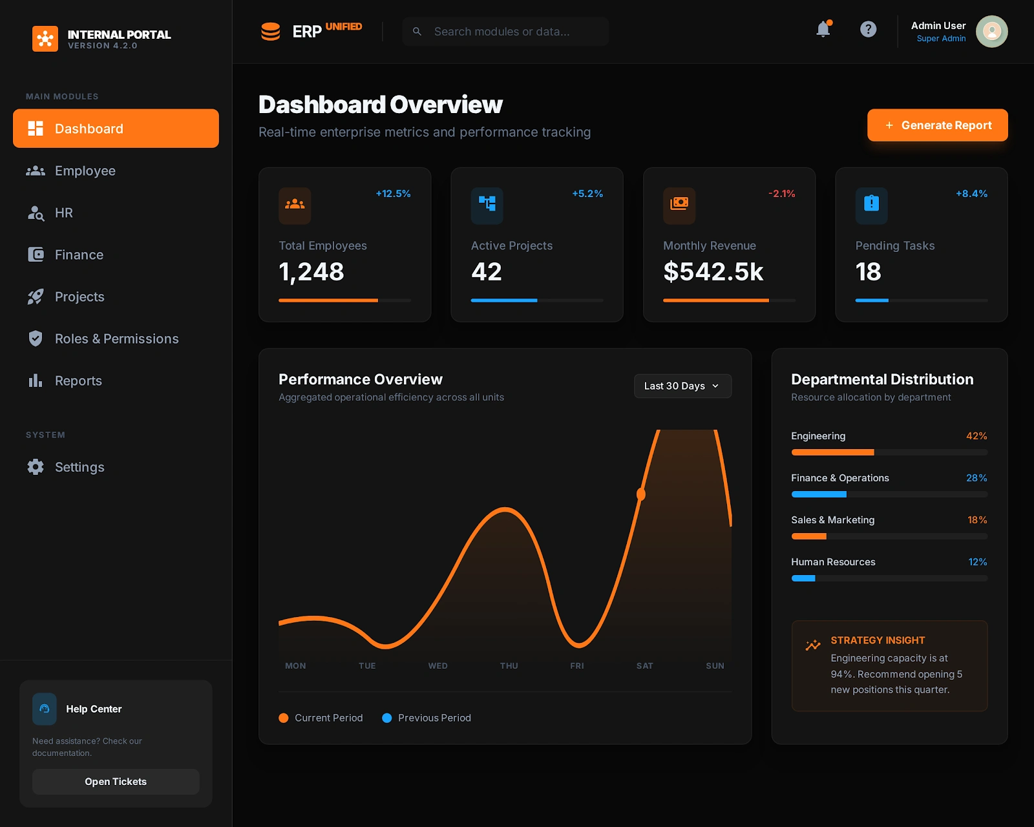Toggle Previous Period legend series
Screen dimensions: 1034x827
427,718
